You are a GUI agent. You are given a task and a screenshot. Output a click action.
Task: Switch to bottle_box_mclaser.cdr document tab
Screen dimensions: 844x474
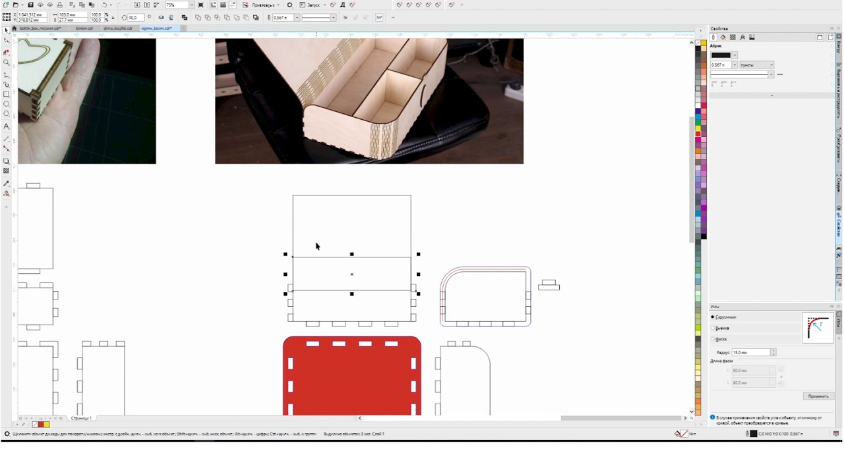tap(40, 28)
